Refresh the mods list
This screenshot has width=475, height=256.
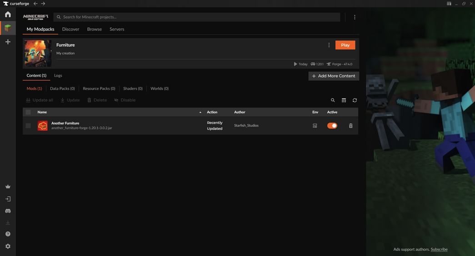coord(355,100)
